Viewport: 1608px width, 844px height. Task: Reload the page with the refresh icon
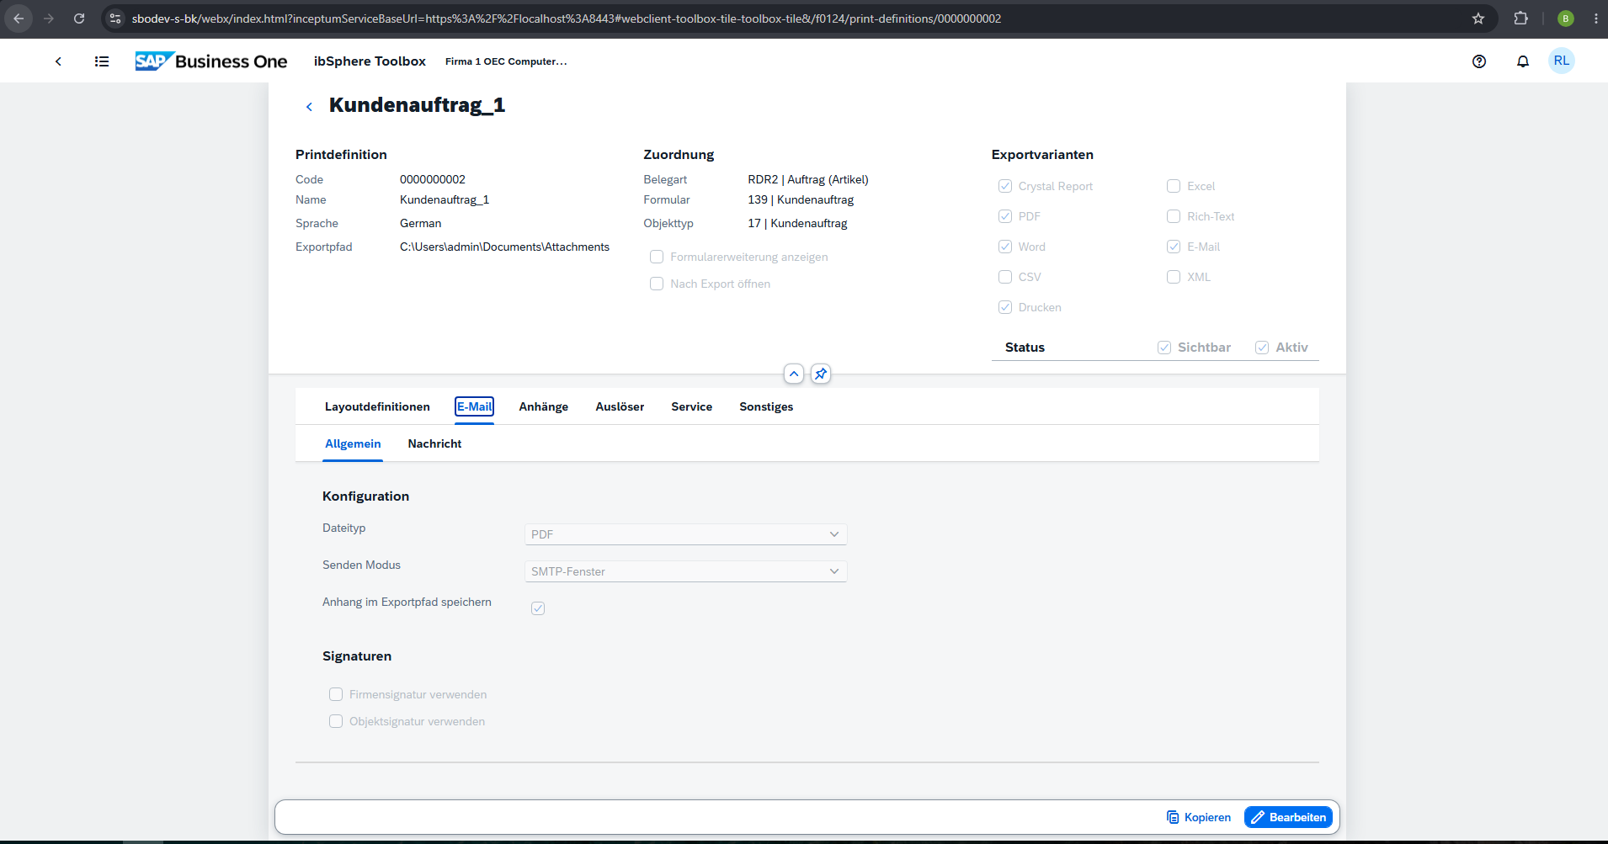(79, 19)
